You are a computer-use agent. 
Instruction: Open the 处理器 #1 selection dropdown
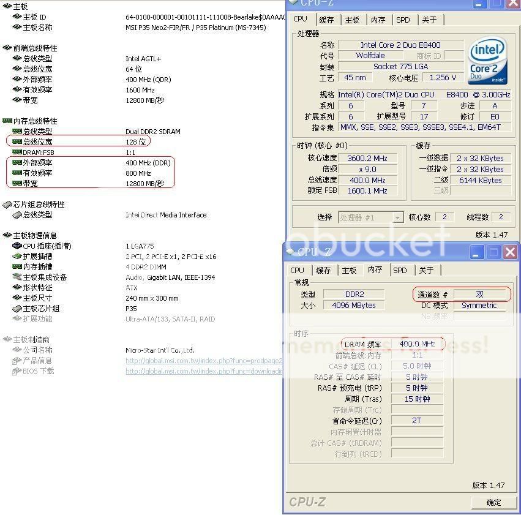tap(371, 217)
